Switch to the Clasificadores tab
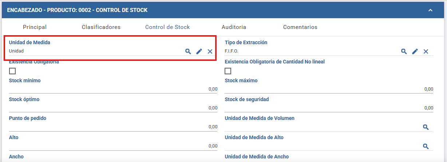 [x=101, y=27]
